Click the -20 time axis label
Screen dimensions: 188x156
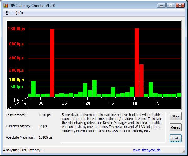[x=87, y=103]
